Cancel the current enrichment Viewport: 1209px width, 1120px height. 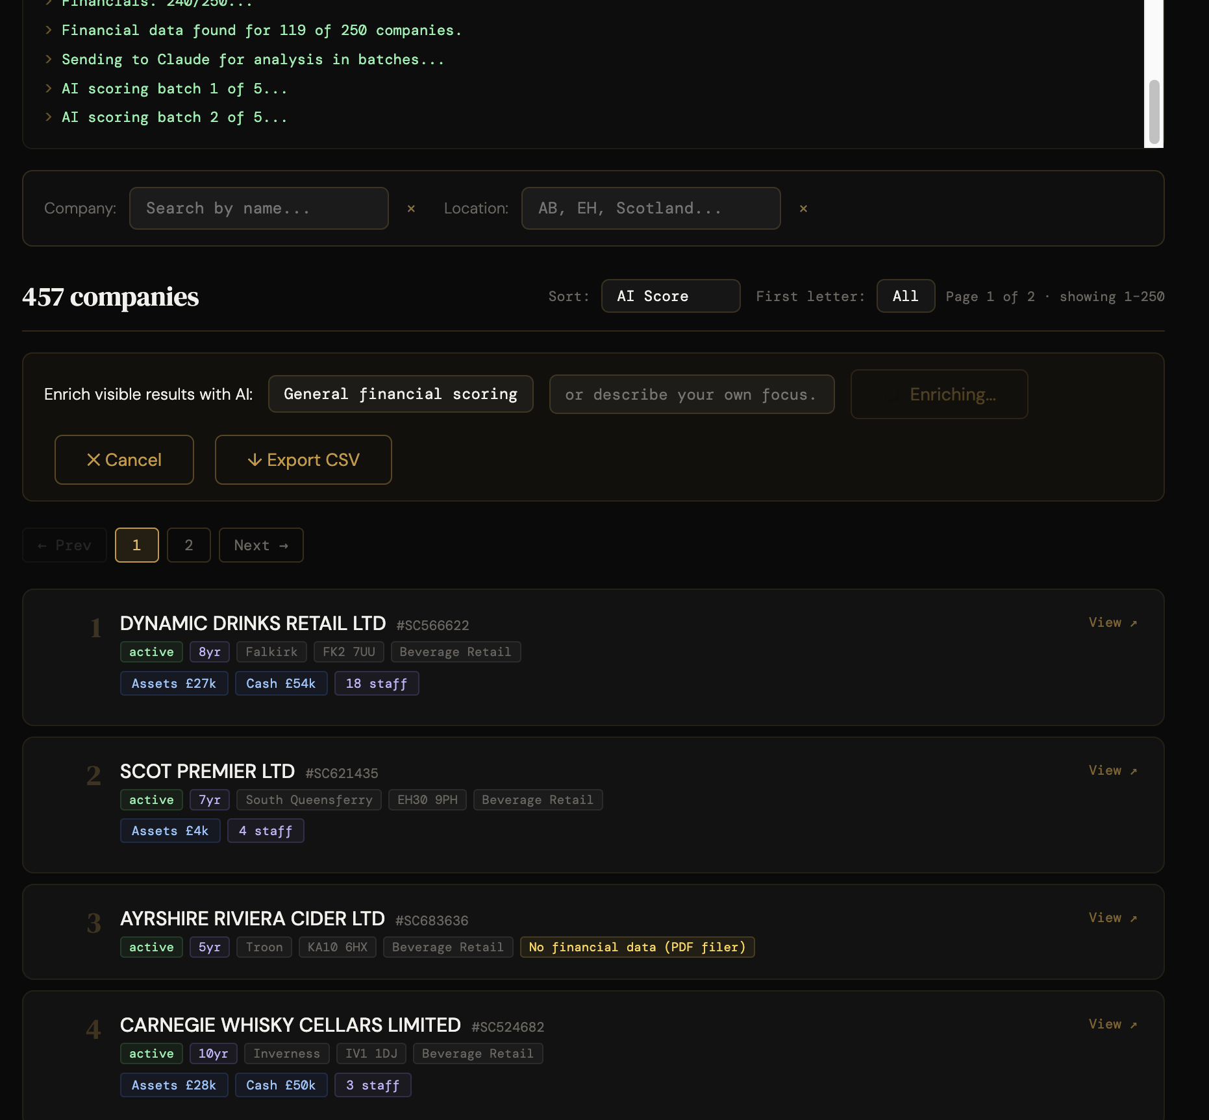pos(123,459)
